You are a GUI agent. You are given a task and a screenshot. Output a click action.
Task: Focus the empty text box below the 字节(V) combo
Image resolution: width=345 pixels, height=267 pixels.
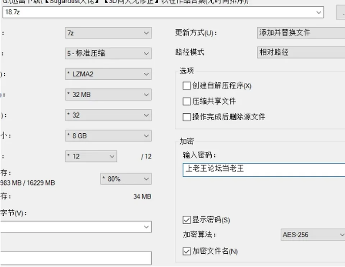tap(76, 258)
